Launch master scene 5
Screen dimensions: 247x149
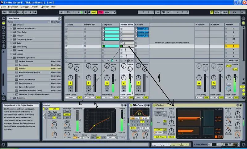(227, 46)
